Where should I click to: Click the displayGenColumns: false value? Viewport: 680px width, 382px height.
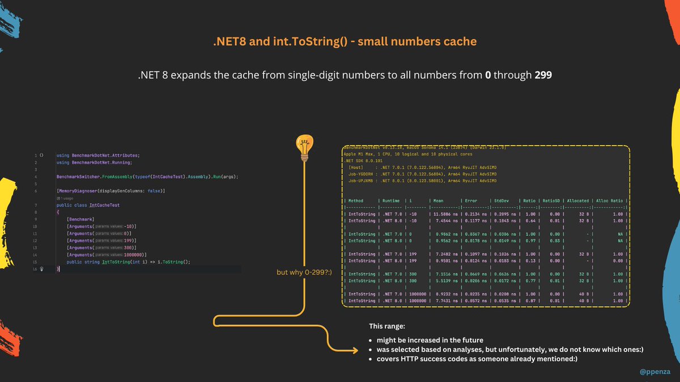tap(154, 191)
